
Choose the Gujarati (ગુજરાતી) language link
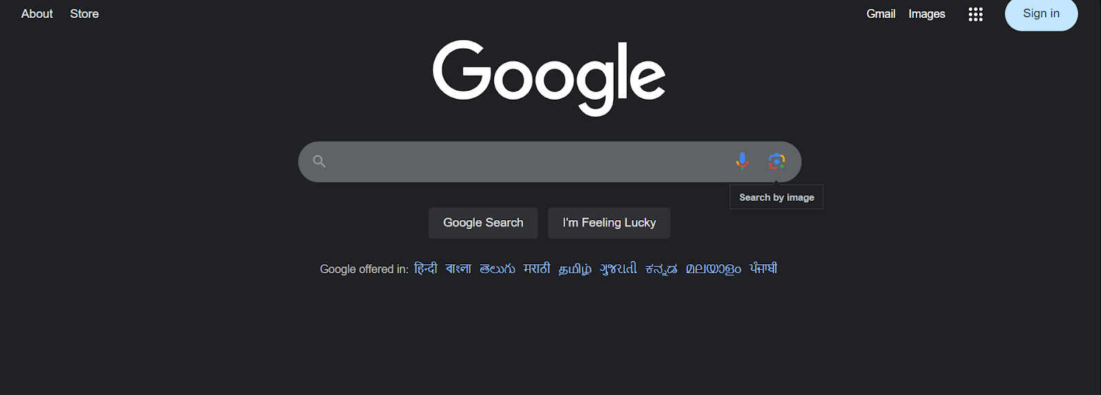(618, 268)
